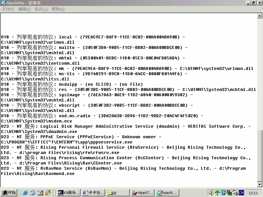The image size is (263, 197).
Task: Click the tray icon beside CH indicator
Action: pos(235,193)
